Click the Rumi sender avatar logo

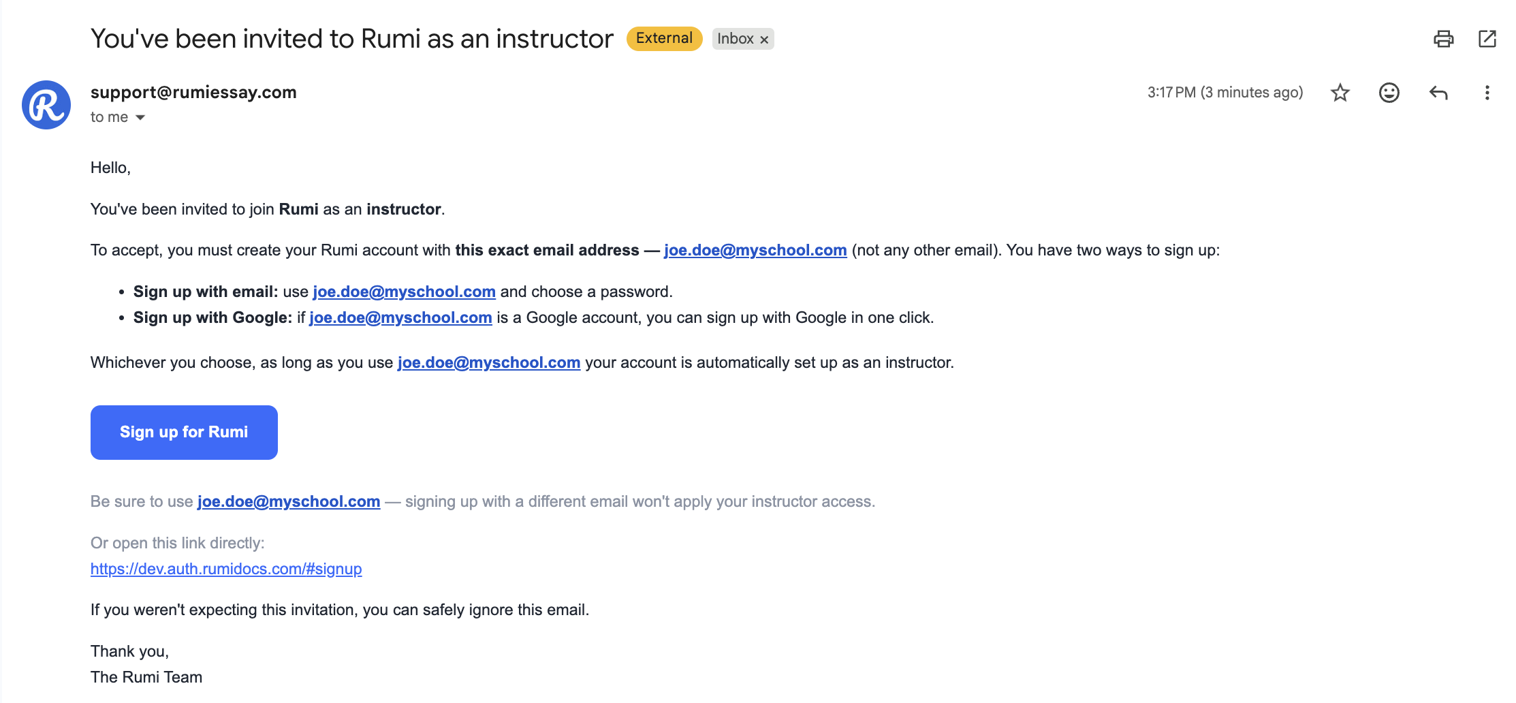(x=46, y=105)
